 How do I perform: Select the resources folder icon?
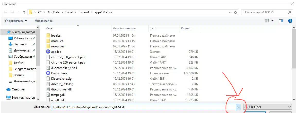click(x=48, y=46)
